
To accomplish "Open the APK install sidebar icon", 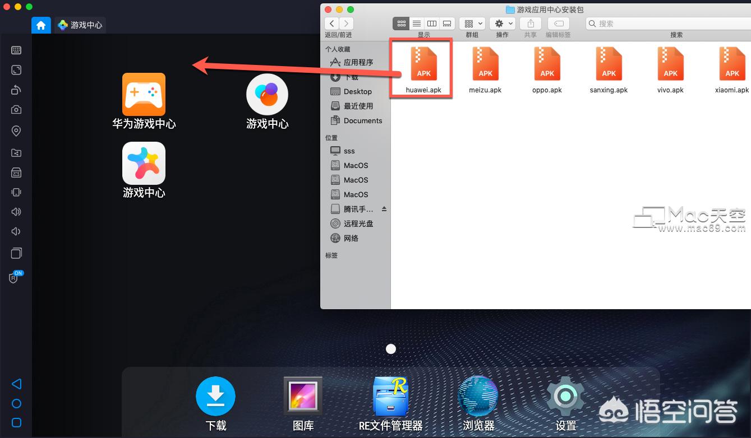I will [x=16, y=173].
